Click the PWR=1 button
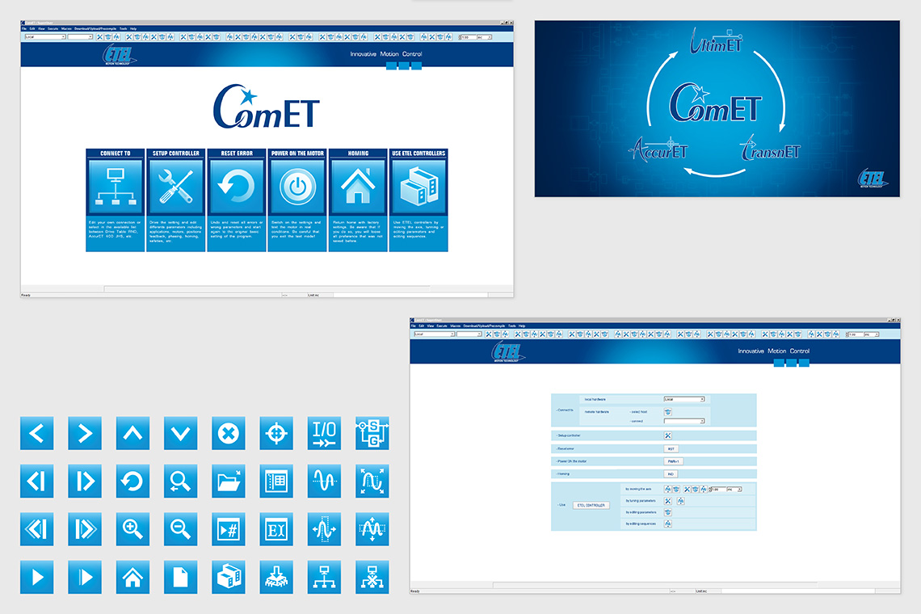921x614 pixels. coord(673,461)
